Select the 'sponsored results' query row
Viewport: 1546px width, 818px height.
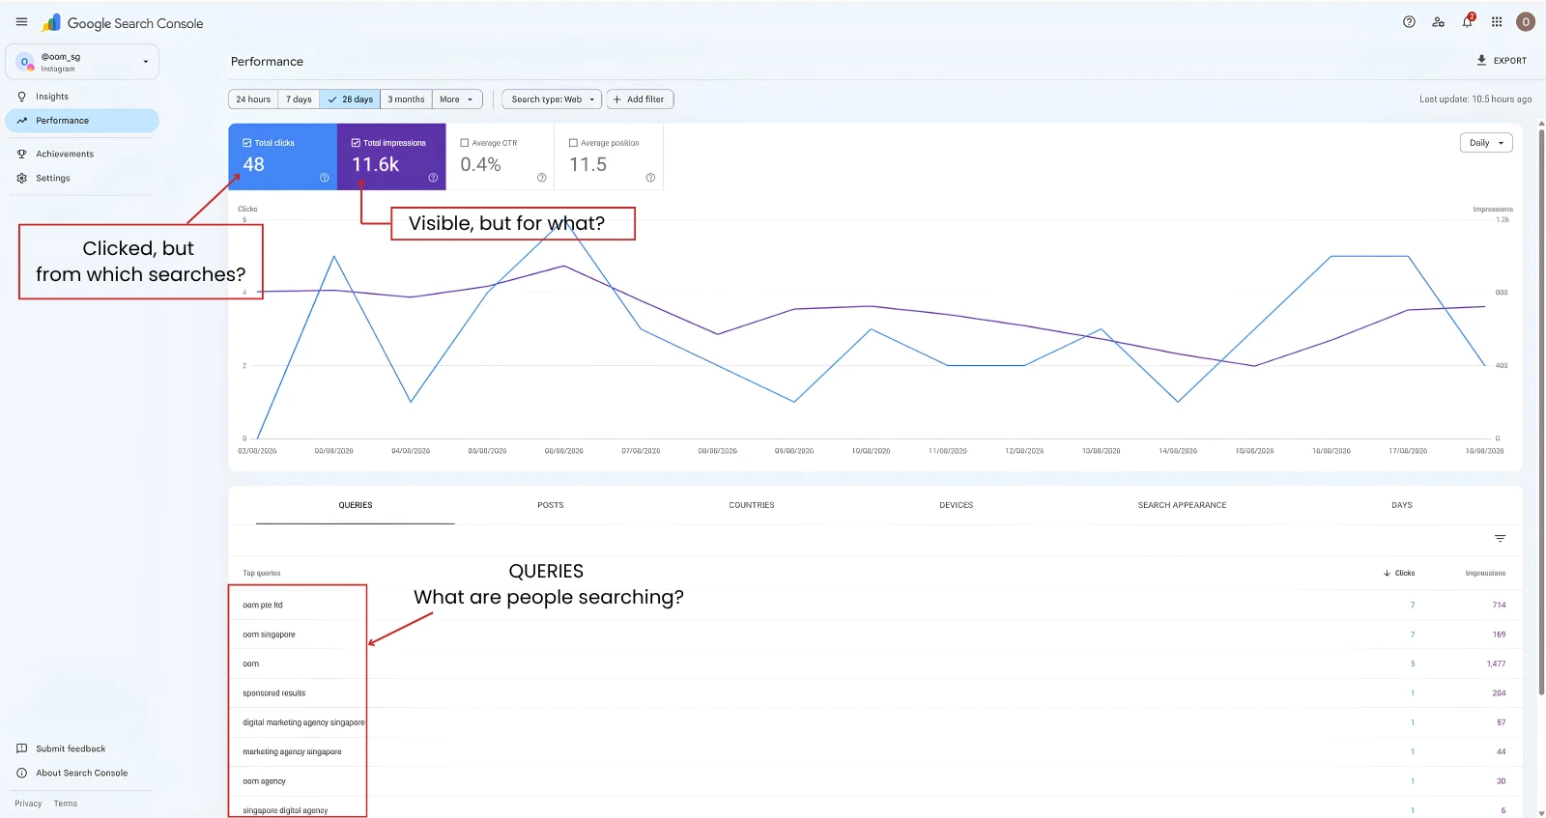point(875,693)
